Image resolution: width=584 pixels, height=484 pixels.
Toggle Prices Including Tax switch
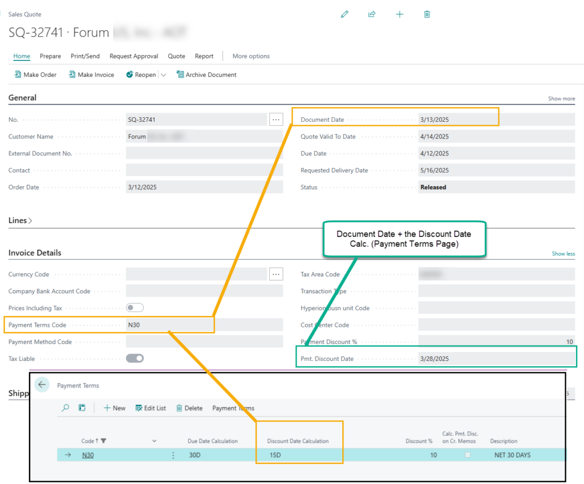pyautogui.click(x=135, y=307)
